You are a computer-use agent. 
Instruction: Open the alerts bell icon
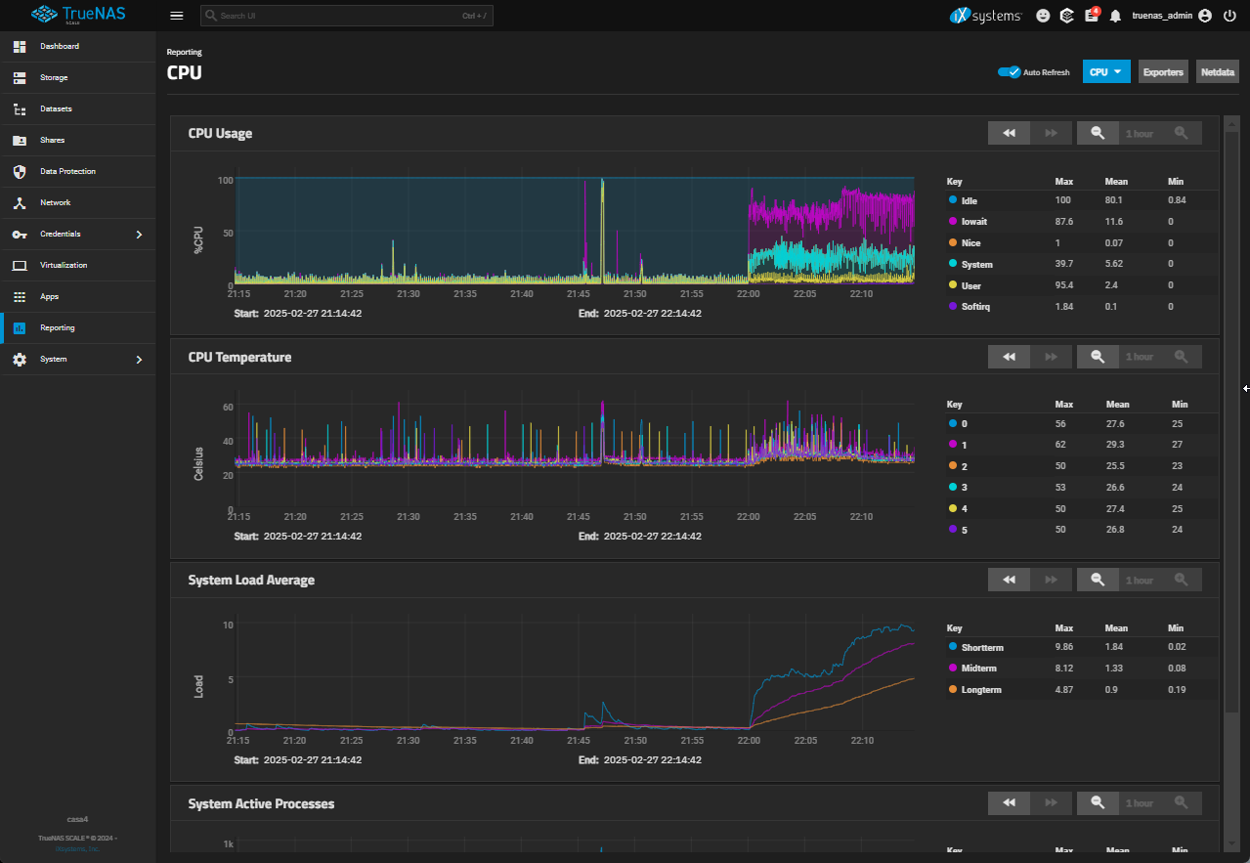coord(1115,16)
